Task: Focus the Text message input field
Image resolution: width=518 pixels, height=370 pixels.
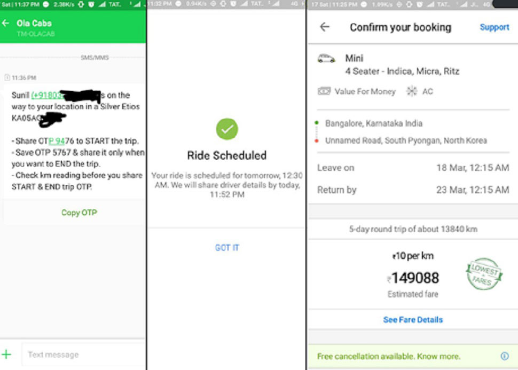Action: coord(80,355)
